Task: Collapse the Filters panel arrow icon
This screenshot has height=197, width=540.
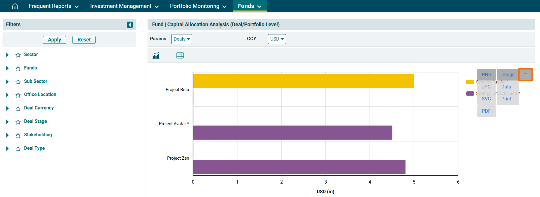Action: click(x=130, y=25)
